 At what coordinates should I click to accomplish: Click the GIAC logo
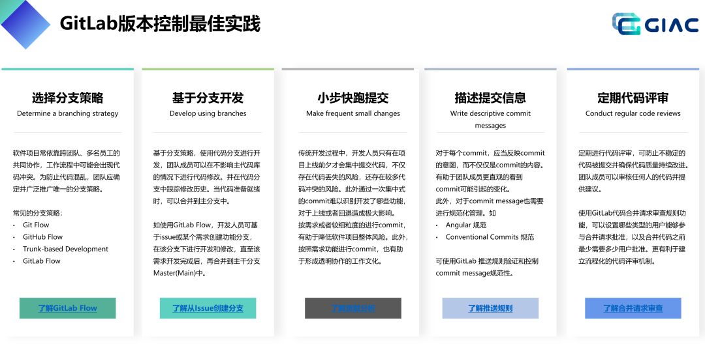click(x=655, y=24)
